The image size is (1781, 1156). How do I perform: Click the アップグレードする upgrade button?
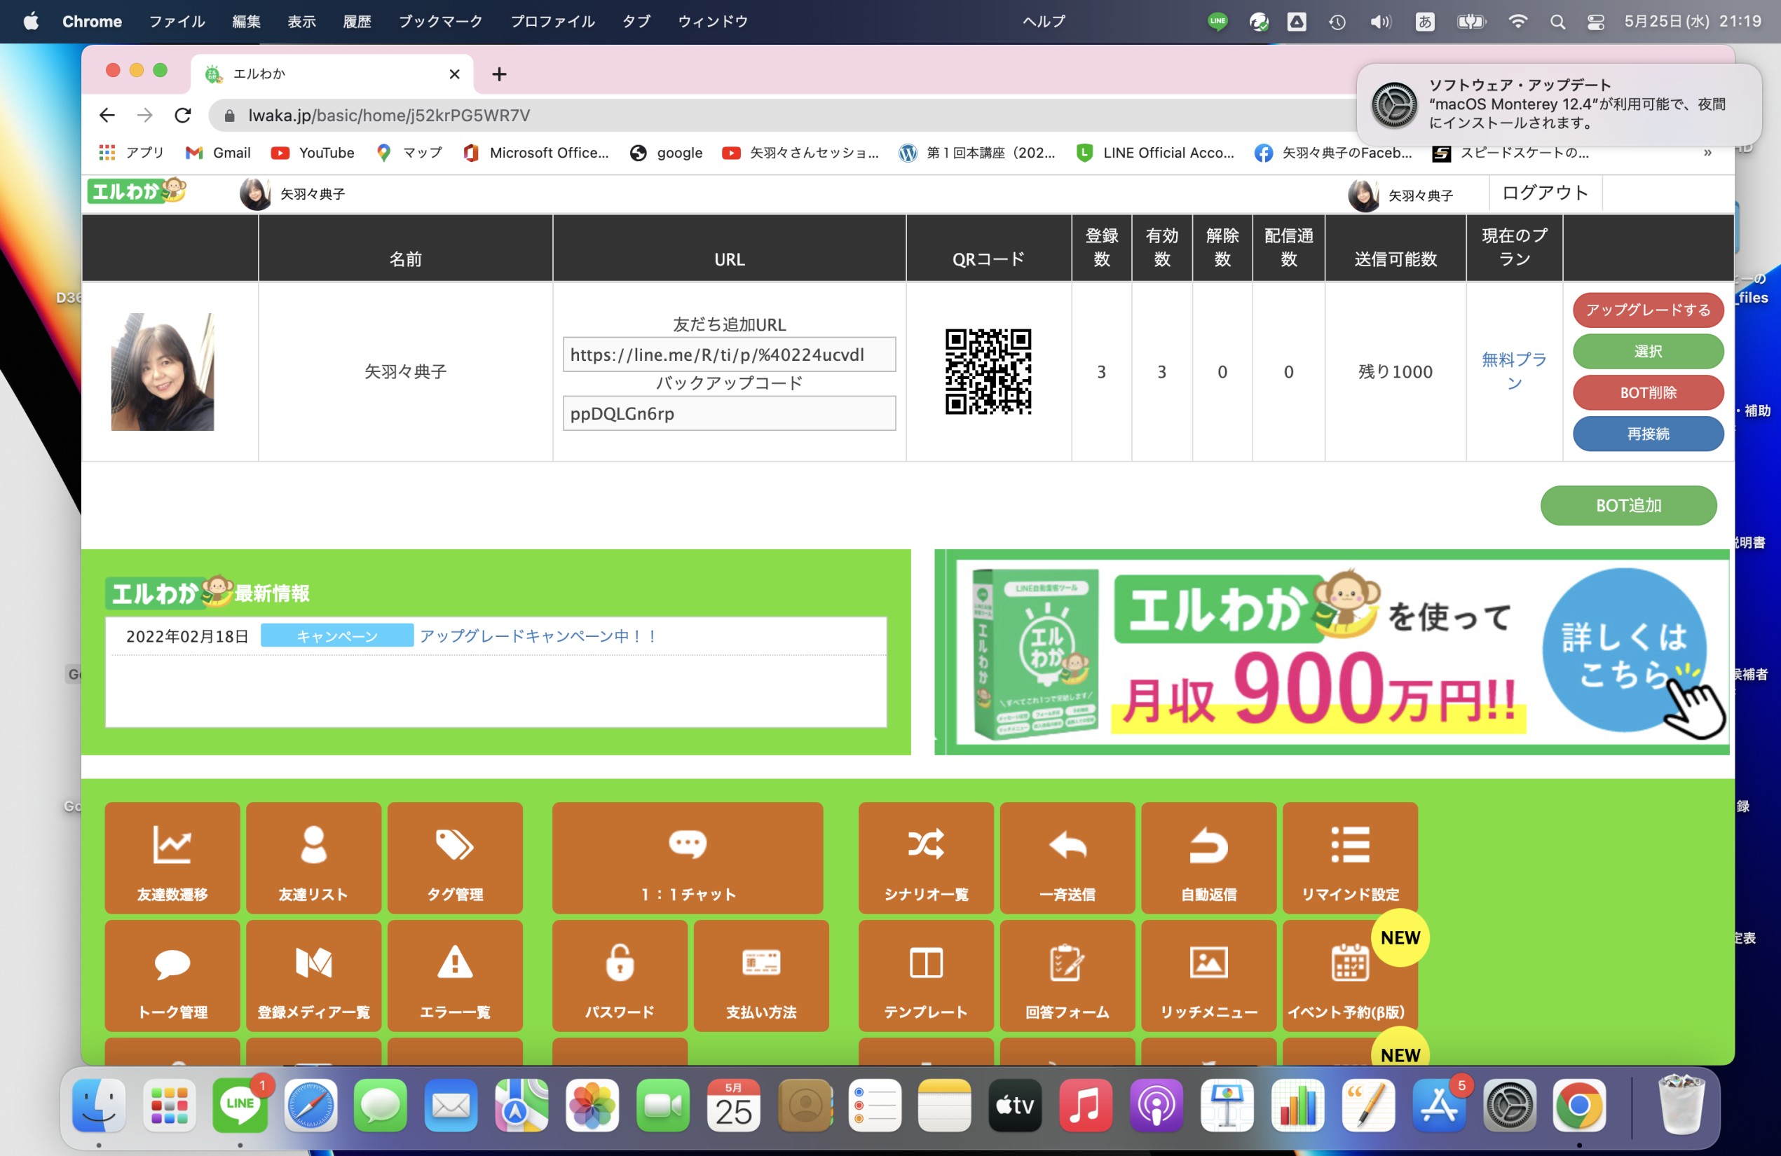[1648, 310]
